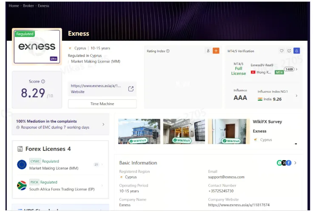Click the green MT4 badge
Viewport: 313px width, 212px height.
click(x=279, y=72)
